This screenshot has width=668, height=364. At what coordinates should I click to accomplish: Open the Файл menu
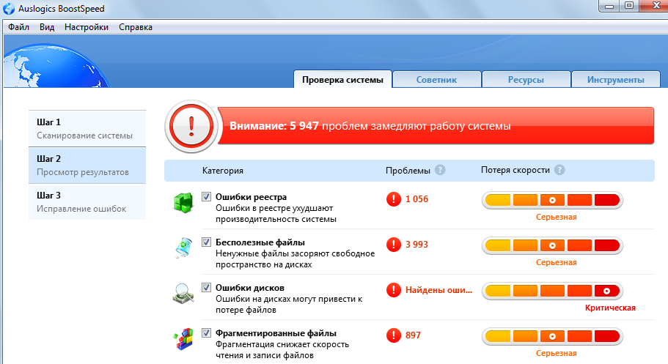coord(19,27)
